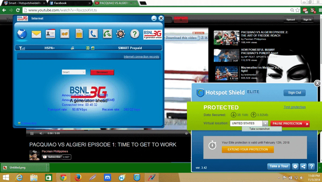Switch to the Facebook browser tab
The height and width of the screenshot is (182, 322).
click(x=70, y=3)
